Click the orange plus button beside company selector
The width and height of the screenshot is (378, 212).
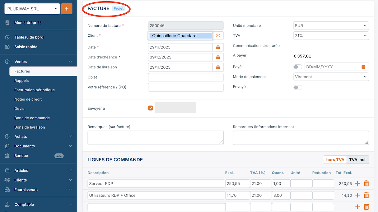[67, 9]
